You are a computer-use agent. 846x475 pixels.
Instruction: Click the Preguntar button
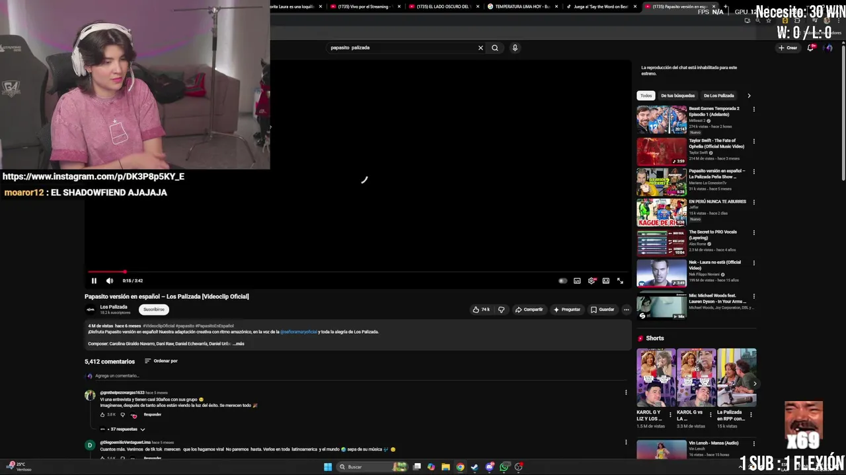567,309
